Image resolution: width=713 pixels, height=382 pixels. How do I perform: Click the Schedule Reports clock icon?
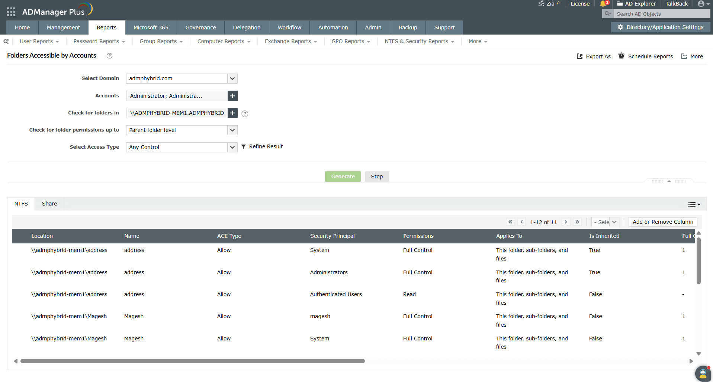[621, 56]
